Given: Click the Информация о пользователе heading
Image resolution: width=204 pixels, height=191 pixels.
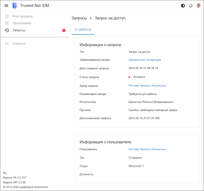Looking at the screenshot, I should [x=105, y=142].
